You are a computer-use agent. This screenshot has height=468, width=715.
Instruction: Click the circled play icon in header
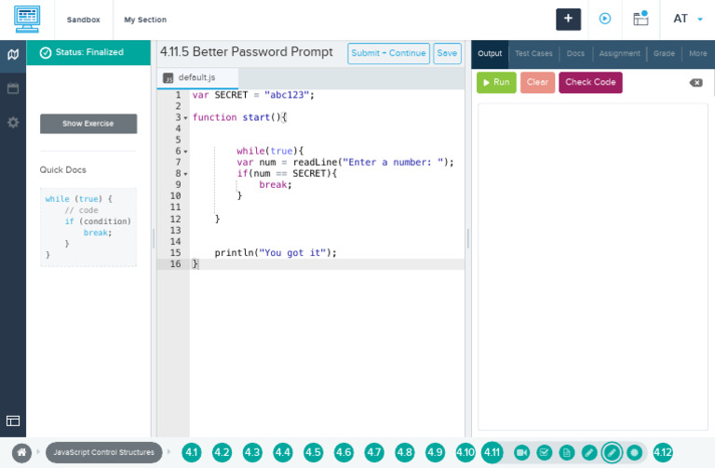click(605, 19)
